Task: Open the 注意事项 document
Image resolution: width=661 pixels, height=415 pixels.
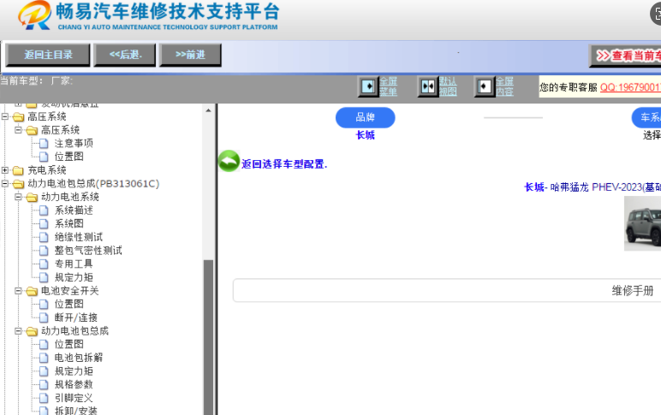Action: coord(74,143)
